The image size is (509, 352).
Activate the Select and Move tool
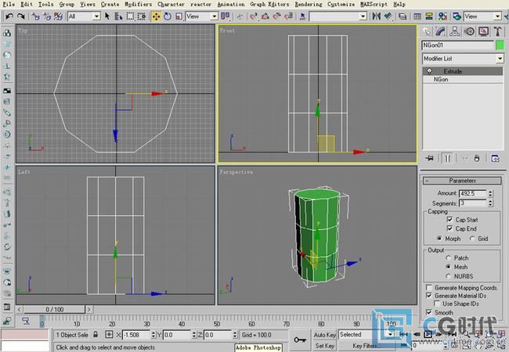[156, 16]
